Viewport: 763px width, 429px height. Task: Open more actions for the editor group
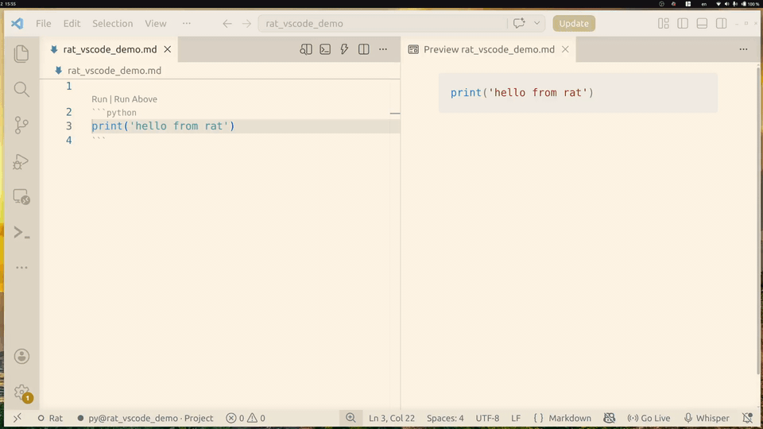click(383, 49)
